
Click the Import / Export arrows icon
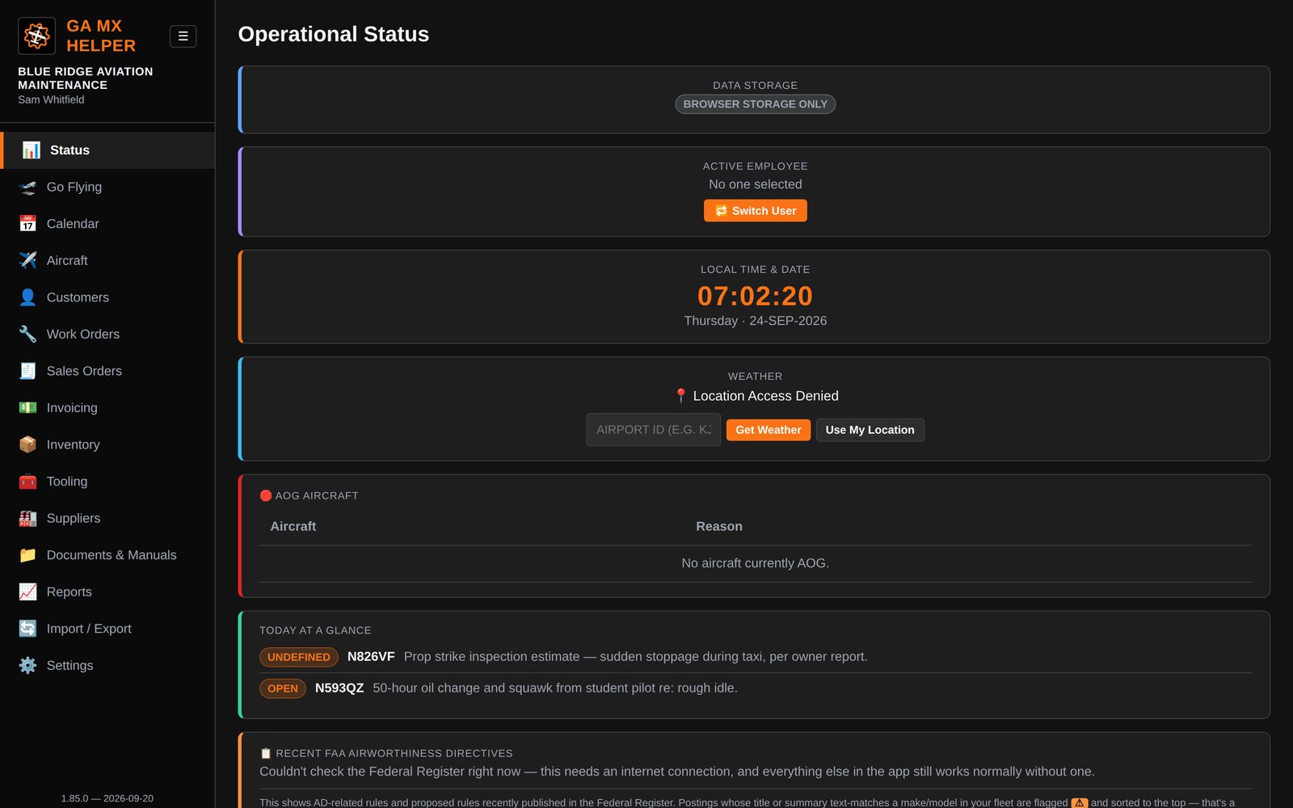pyautogui.click(x=27, y=629)
